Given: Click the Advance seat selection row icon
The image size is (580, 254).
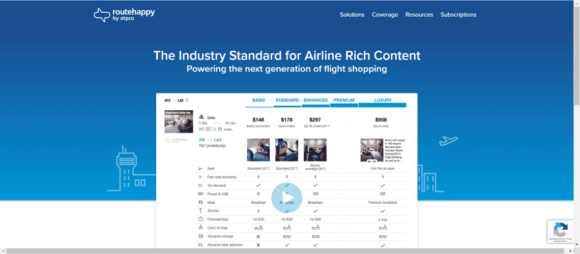Looking at the screenshot, I should click(x=201, y=245).
